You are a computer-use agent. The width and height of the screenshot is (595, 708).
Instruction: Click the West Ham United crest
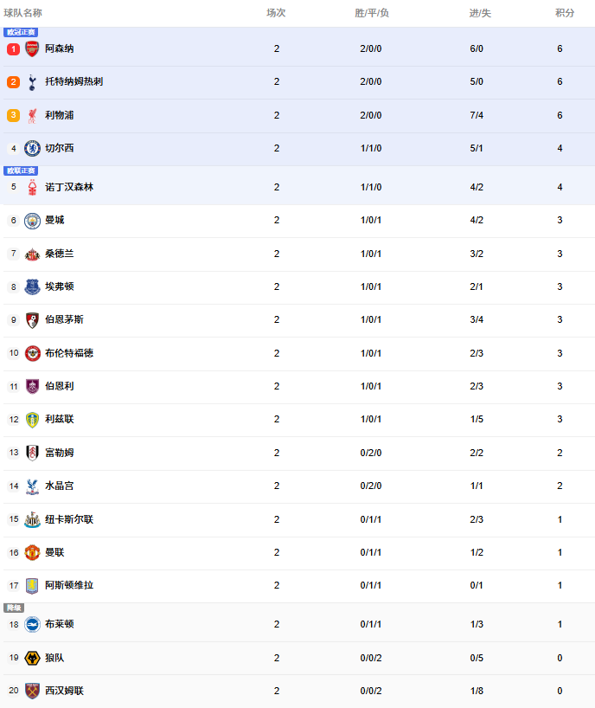(32, 691)
